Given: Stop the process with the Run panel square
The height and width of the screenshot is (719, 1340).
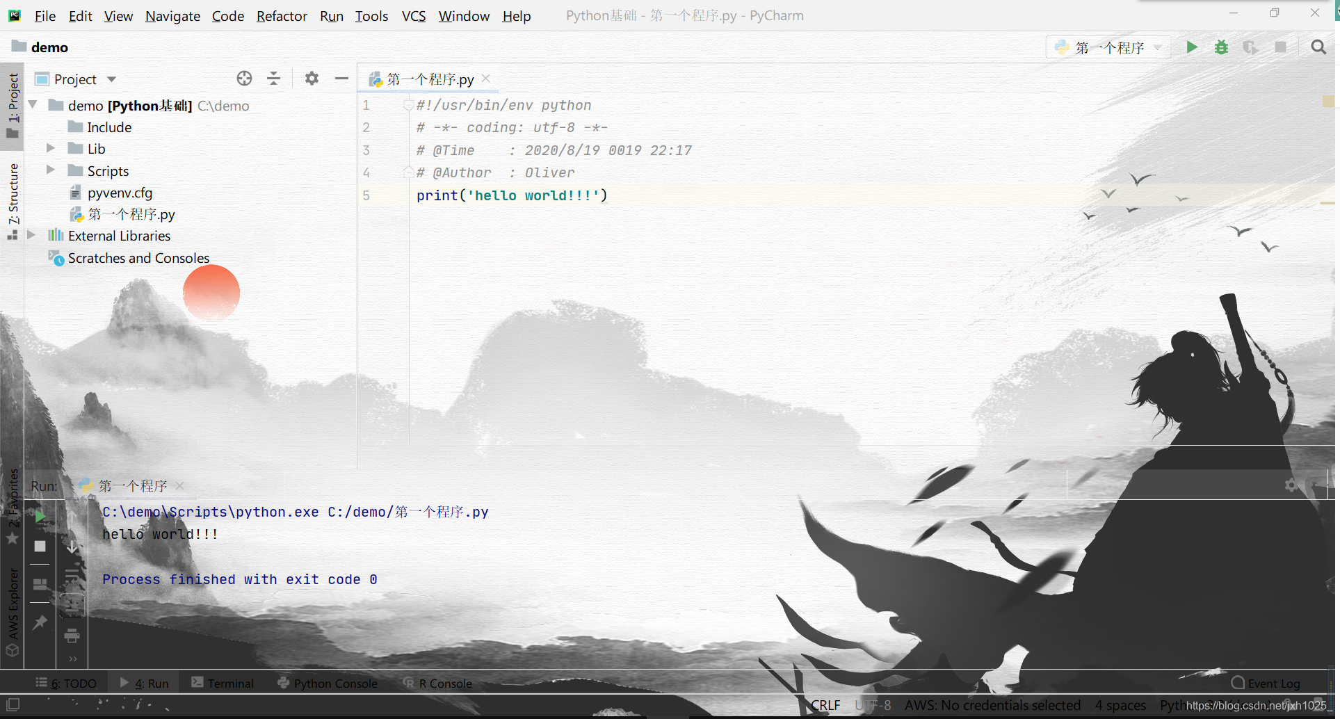Looking at the screenshot, I should 40,547.
